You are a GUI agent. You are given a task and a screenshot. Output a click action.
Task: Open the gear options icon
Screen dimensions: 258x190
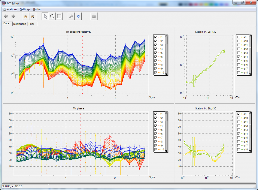pyautogui.click(x=94, y=16)
